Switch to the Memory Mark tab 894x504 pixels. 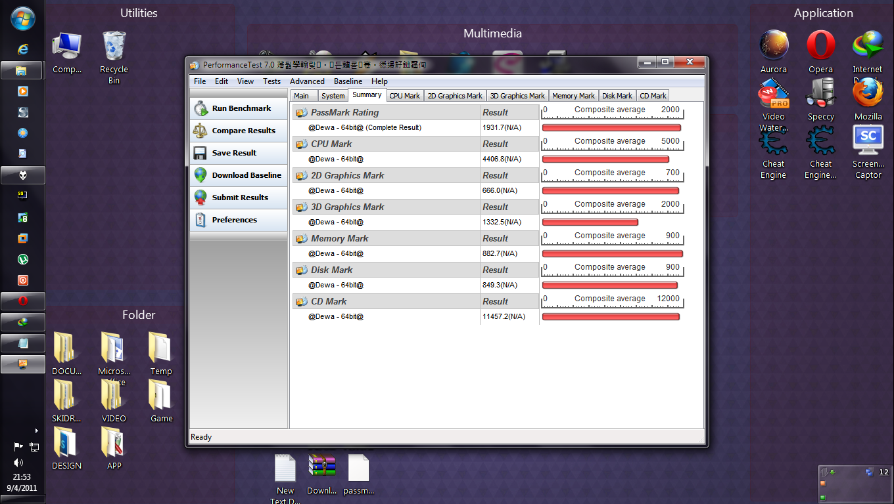point(573,96)
